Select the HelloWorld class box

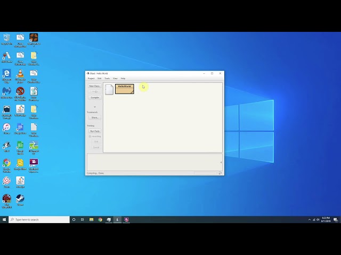(x=124, y=89)
